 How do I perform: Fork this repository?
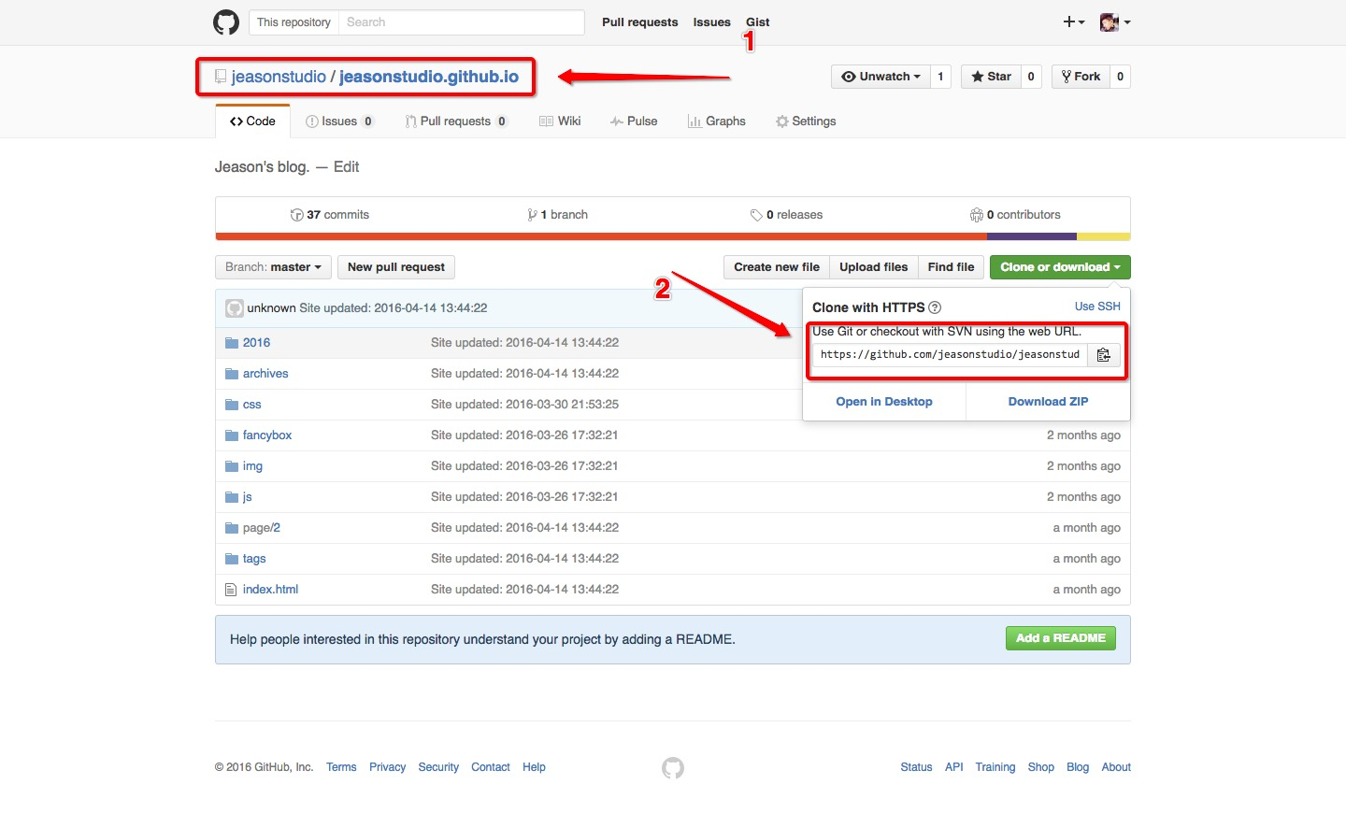coord(1081,77)
